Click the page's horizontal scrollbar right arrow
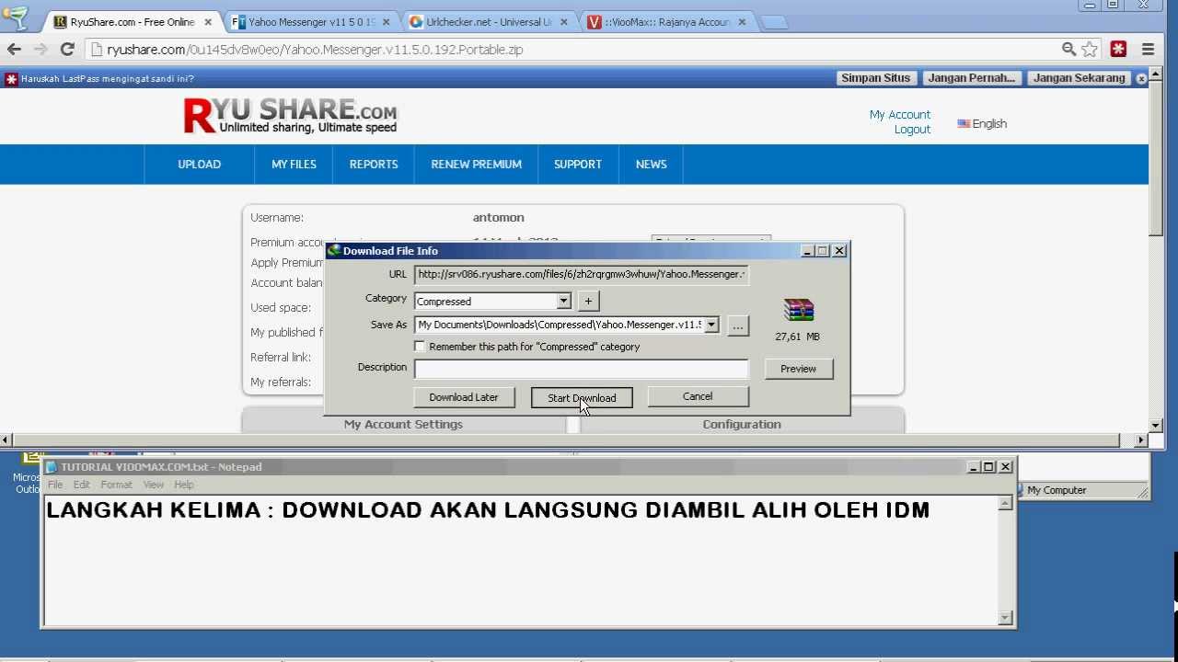Viewport: 1178px width, 662px height. (1141, 440)
